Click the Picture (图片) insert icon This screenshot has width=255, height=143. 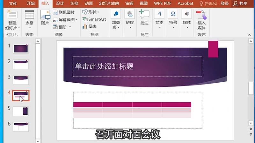45,15
